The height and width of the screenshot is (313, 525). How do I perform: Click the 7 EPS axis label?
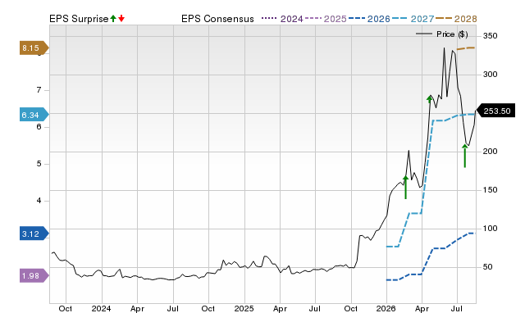39,90
